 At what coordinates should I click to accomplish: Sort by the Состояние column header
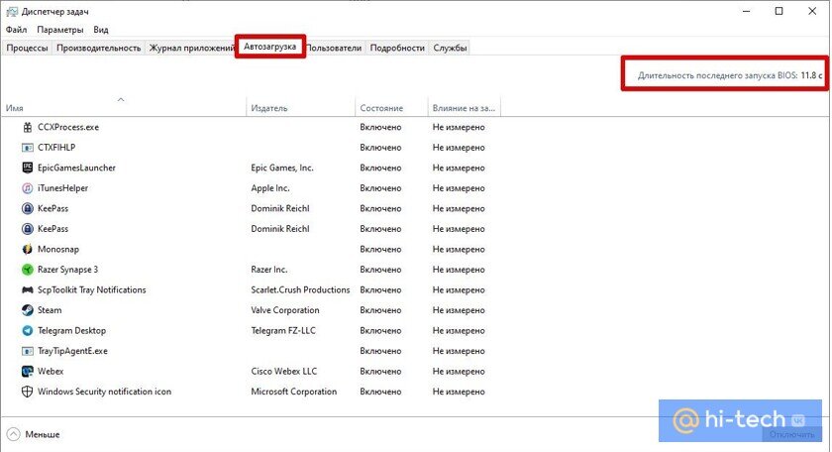point(391,108)
